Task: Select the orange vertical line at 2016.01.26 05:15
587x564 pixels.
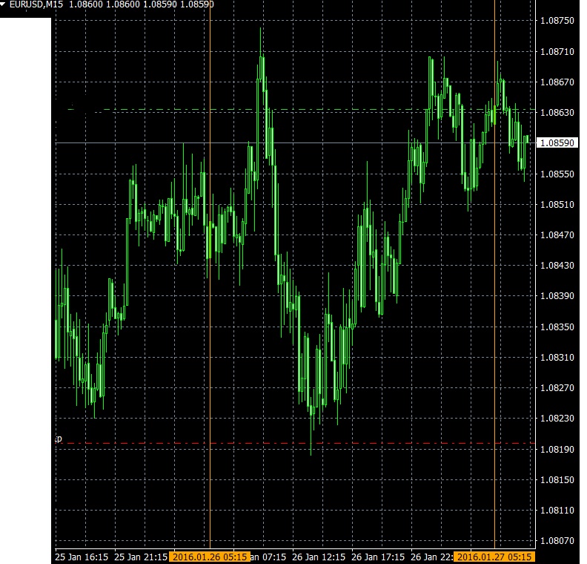Action: pyautogui.click(x=210, y=274)
